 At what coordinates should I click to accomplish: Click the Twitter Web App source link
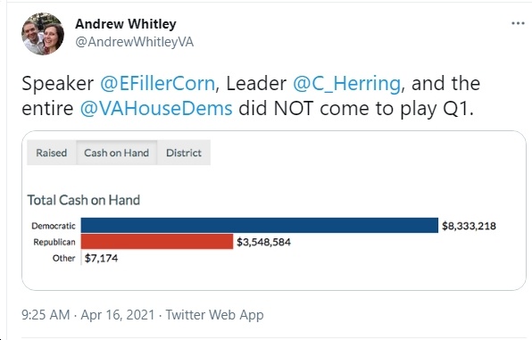click(x=214, y=314)
